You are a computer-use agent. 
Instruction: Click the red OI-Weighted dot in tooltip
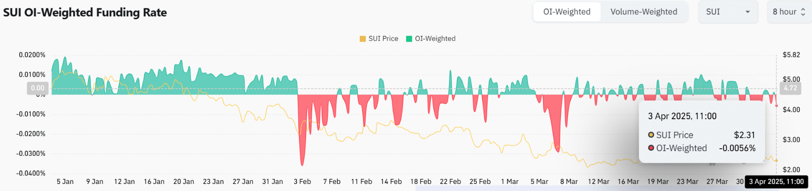point(651,148)
